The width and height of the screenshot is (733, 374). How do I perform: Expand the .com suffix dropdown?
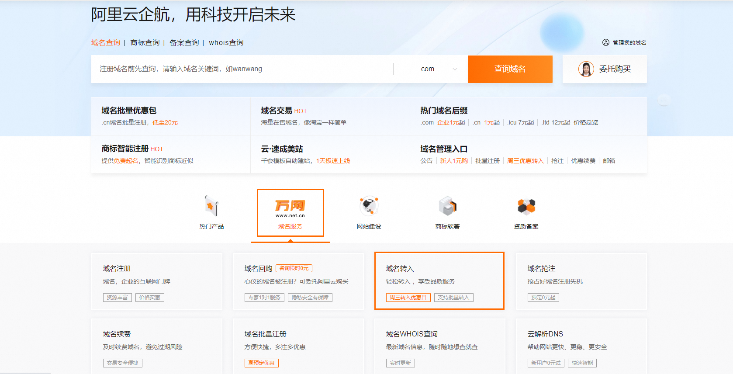point(438,69)
